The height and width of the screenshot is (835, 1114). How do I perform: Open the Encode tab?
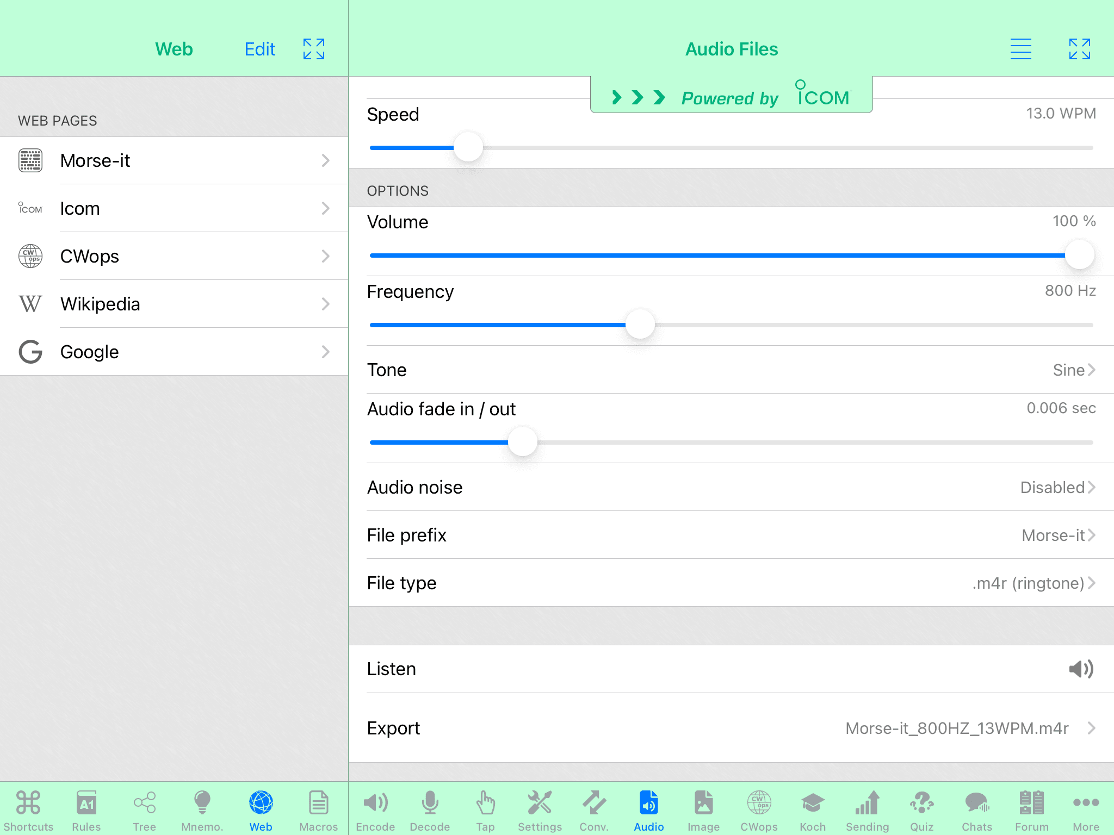pos(375,811)
